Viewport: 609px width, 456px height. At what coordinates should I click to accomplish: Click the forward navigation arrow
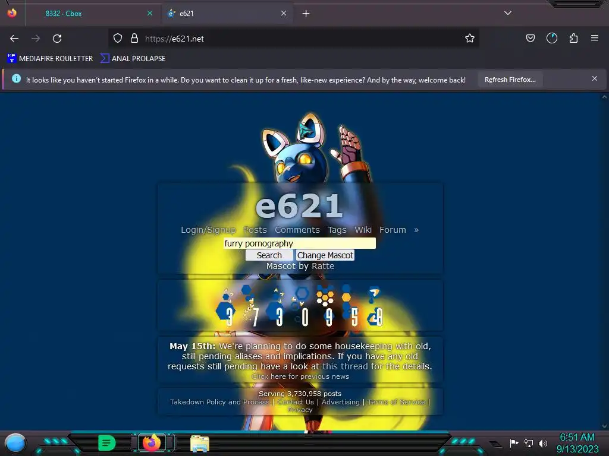pyautogui.click(x=36, y=39)
